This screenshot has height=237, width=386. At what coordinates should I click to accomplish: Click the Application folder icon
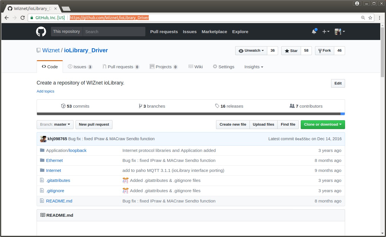coord(42,150)
